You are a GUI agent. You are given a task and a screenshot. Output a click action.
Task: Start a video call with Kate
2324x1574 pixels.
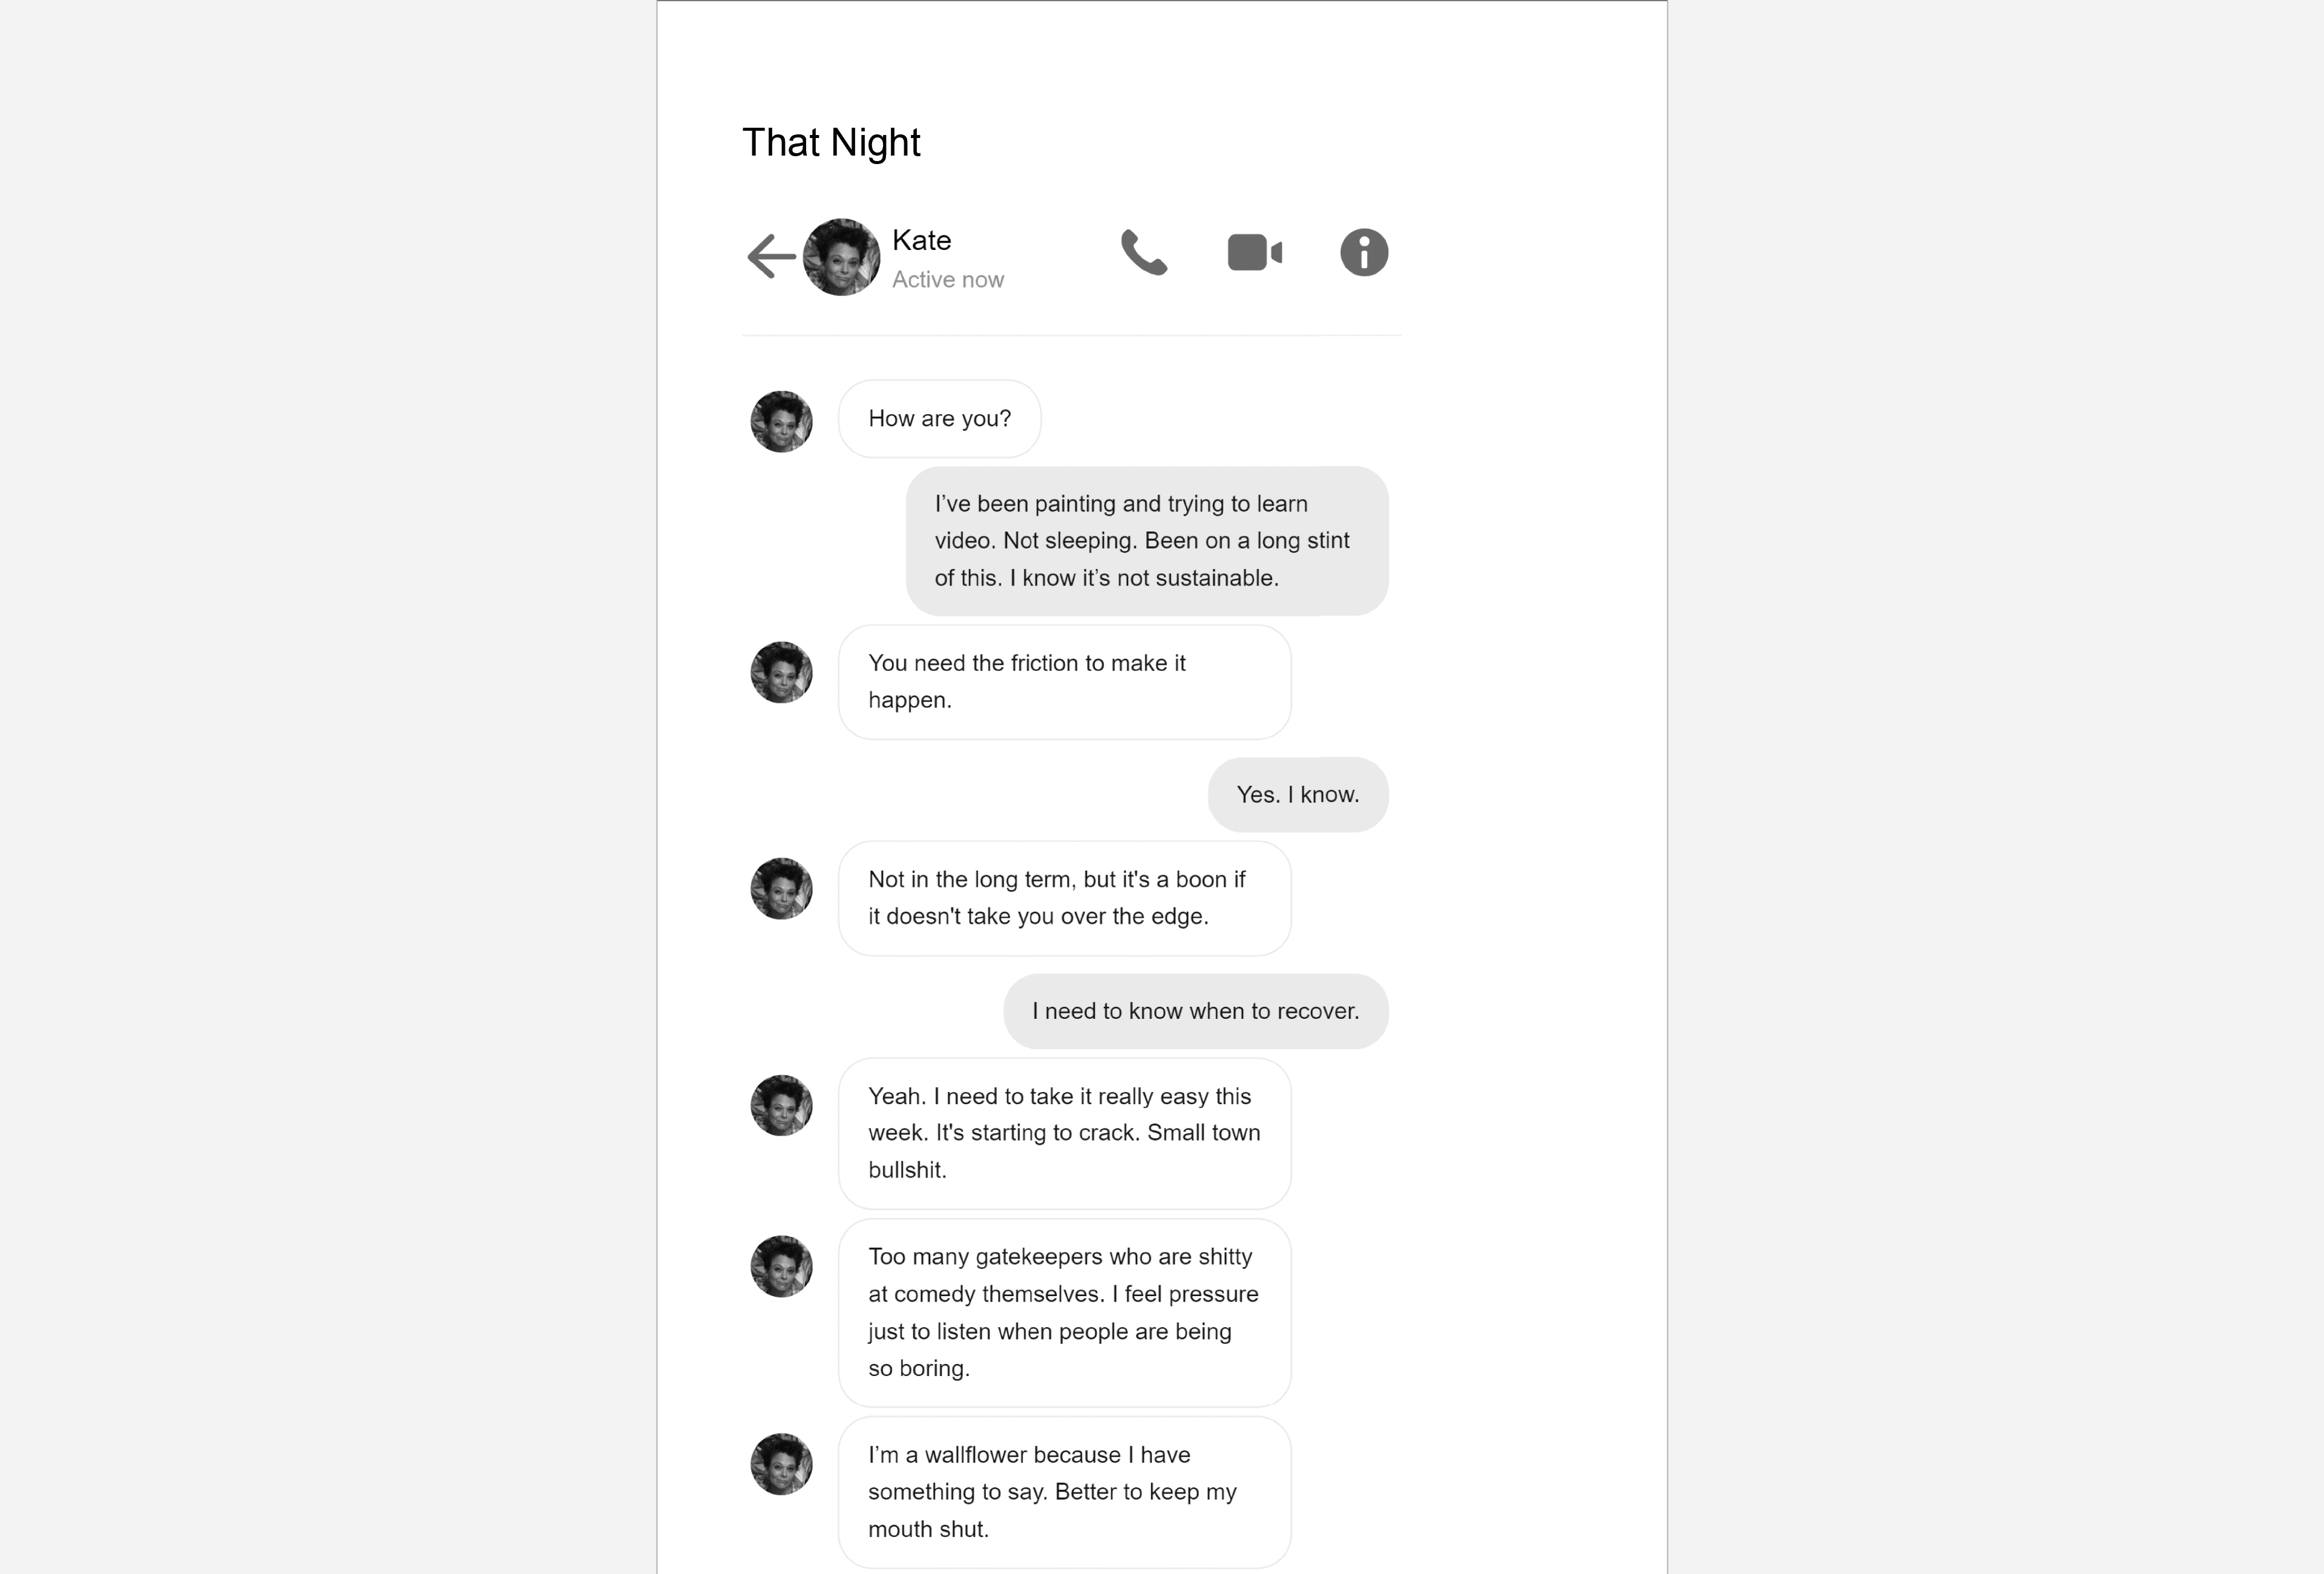1255,252
